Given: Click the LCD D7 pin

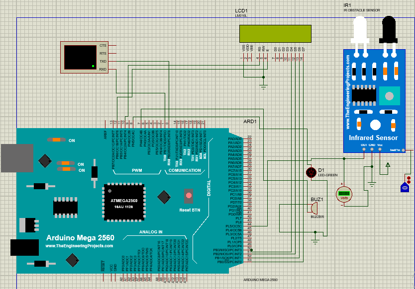Looking at the screenshot, I should click(x=304, y=58).
